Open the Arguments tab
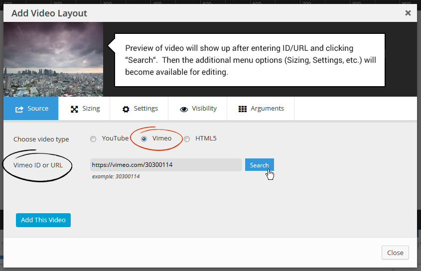The image size is (421, 271). tap(267, 109)
